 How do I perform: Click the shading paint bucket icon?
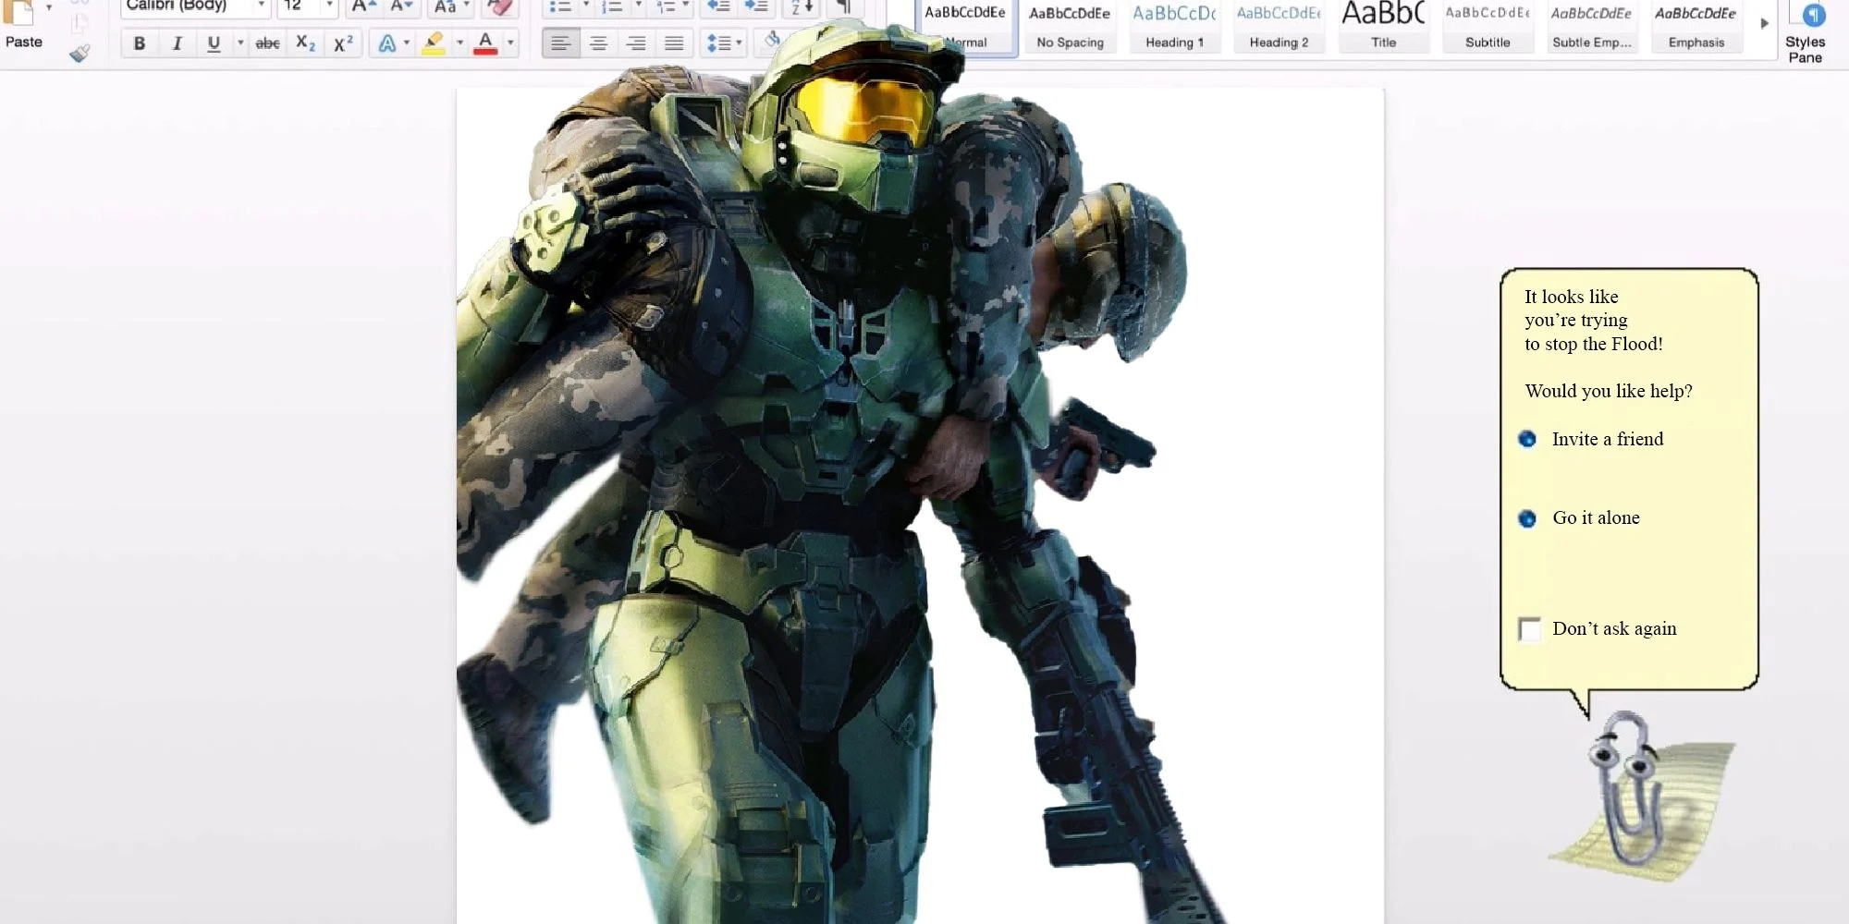(x=771, y=40)
